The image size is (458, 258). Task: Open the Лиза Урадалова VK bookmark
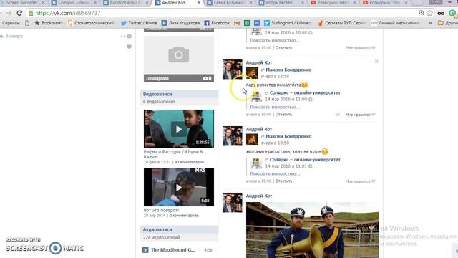pyautogui.click(x=180, y=23)
